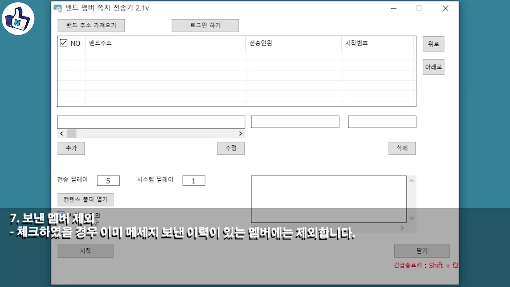Move item down with 아래로 button
Image resolution: width=510 pixels, height=287 pixels.
click(433, 67)
